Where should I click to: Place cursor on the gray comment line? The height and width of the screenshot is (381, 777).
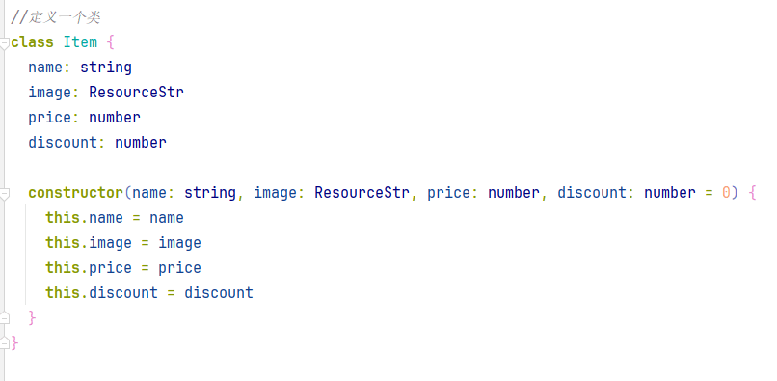click(56, 18)
